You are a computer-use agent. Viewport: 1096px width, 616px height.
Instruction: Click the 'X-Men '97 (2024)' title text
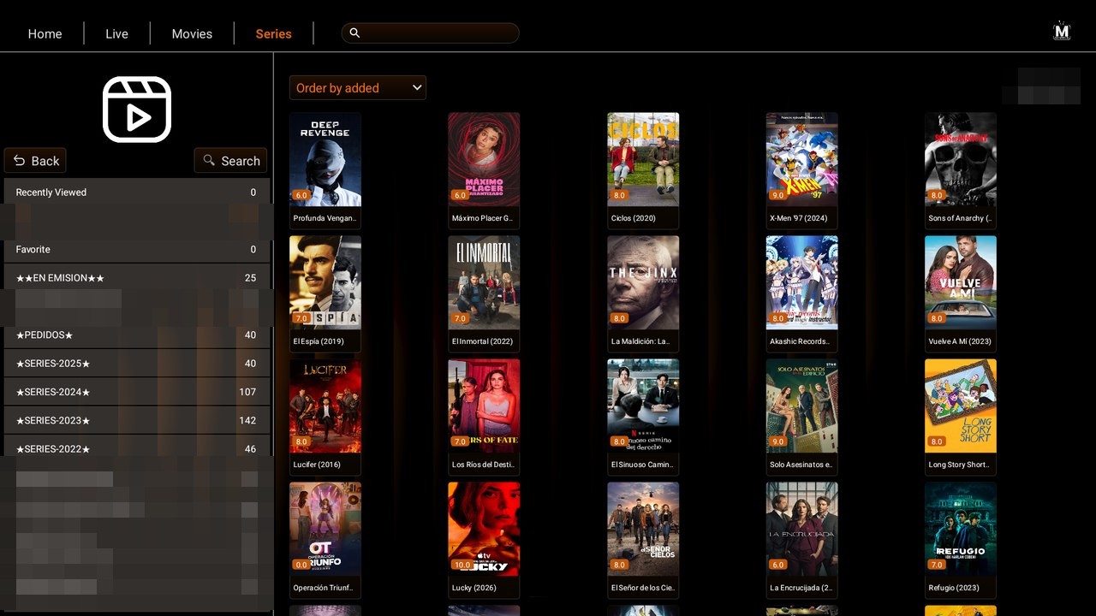[x=799, y=218]
